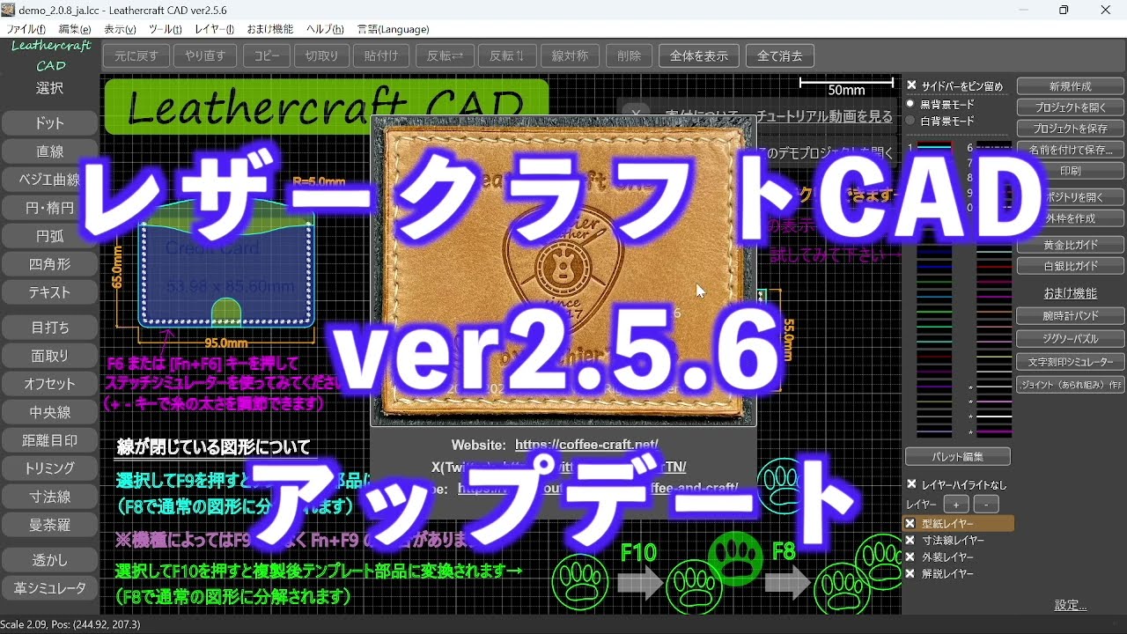Click 白銀比ガイド button

(1071, 266)
